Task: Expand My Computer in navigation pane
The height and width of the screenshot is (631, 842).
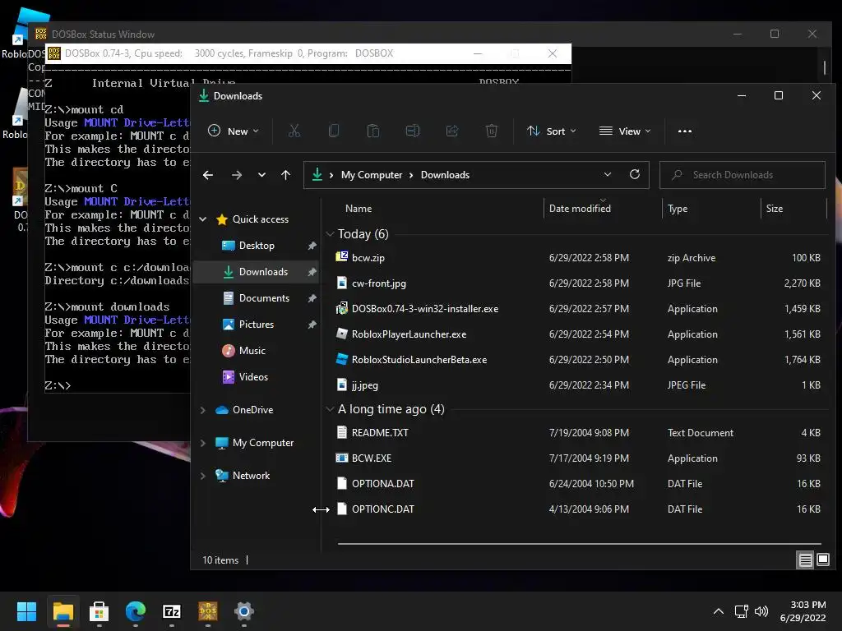Action: 203,443
